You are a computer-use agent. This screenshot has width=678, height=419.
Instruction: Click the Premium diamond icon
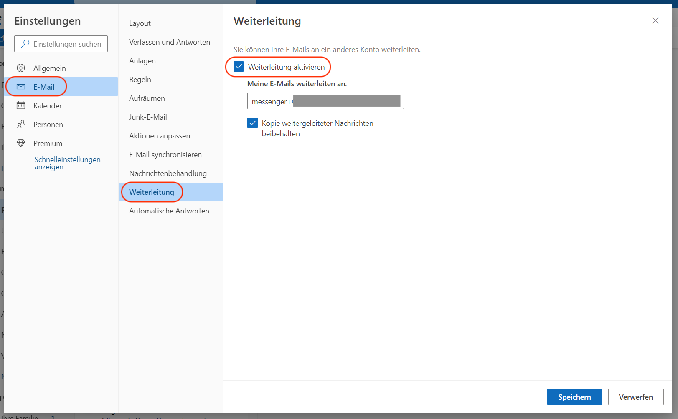click(x=21, y=143)
